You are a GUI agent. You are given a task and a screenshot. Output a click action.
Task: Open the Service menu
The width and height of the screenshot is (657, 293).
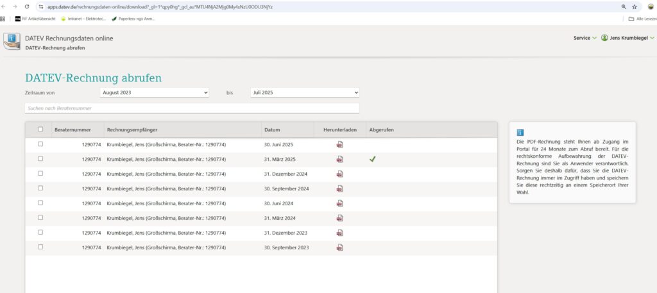click(584, 38)
